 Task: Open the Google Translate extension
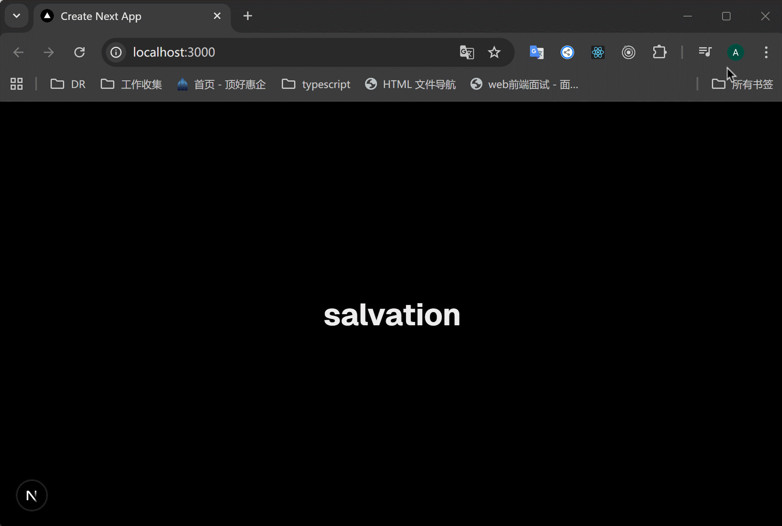coord(536,52)
